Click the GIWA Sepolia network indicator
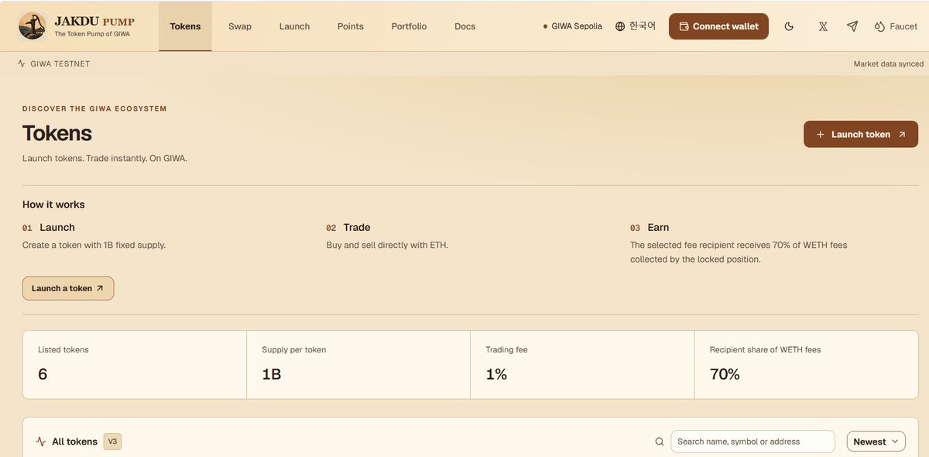This screenshot has width=929, height=457. 573,26
